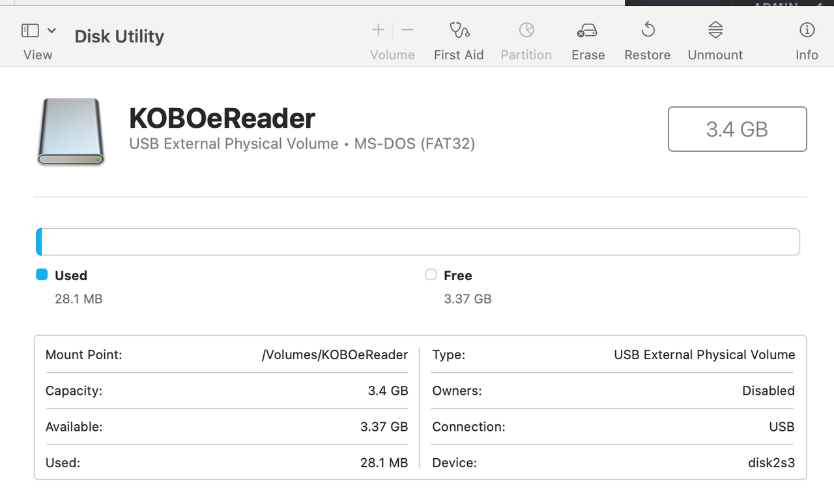Open the View sidebar options
The width and height of the screenshot is (834, 494).
[30, 30]
